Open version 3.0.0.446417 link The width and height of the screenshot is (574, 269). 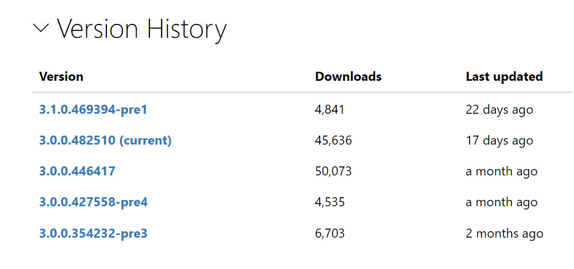click(77, 171)
